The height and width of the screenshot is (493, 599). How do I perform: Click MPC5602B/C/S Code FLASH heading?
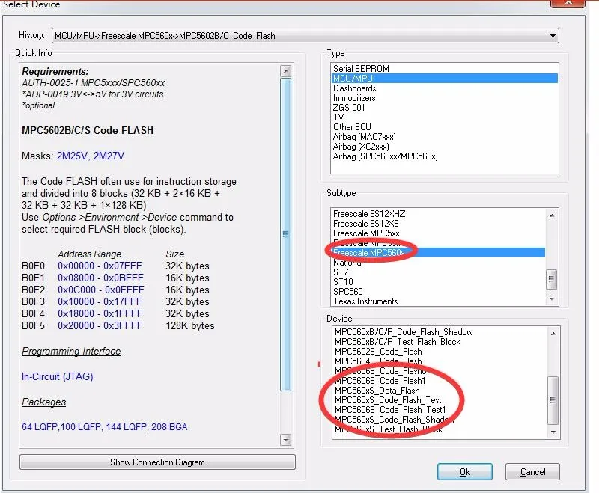[88, 130]
